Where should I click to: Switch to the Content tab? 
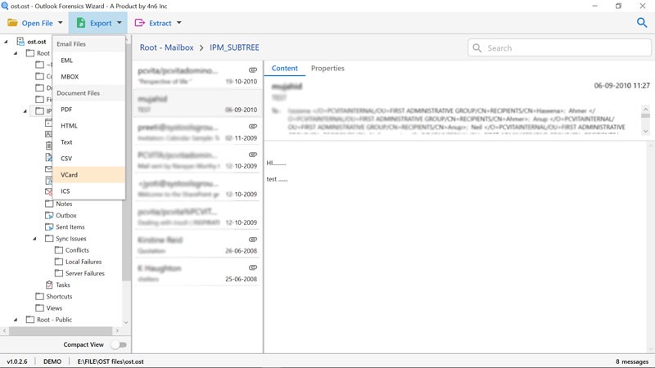[284, 68]
